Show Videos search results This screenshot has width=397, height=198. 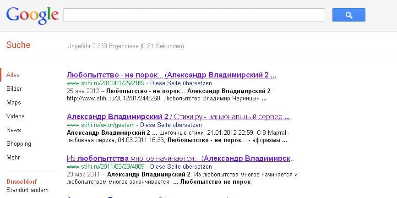15,116
